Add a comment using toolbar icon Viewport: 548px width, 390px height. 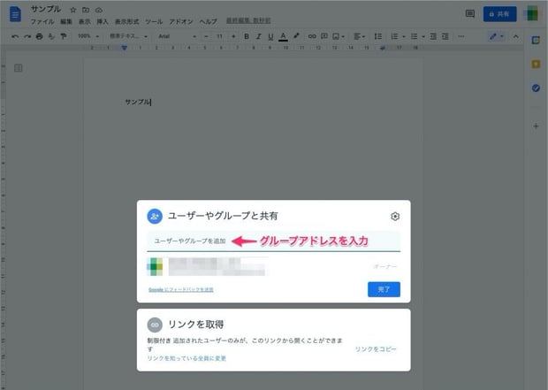324,36
